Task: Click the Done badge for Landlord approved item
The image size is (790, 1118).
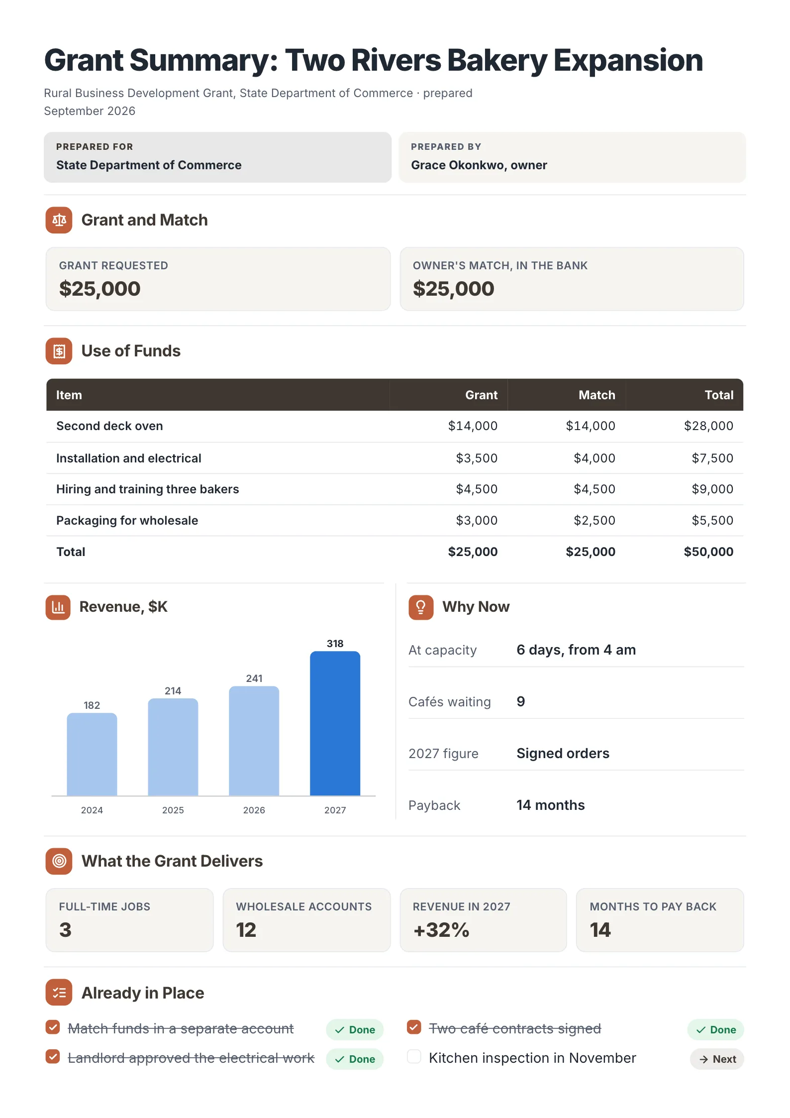Action: pos(355,1059)
